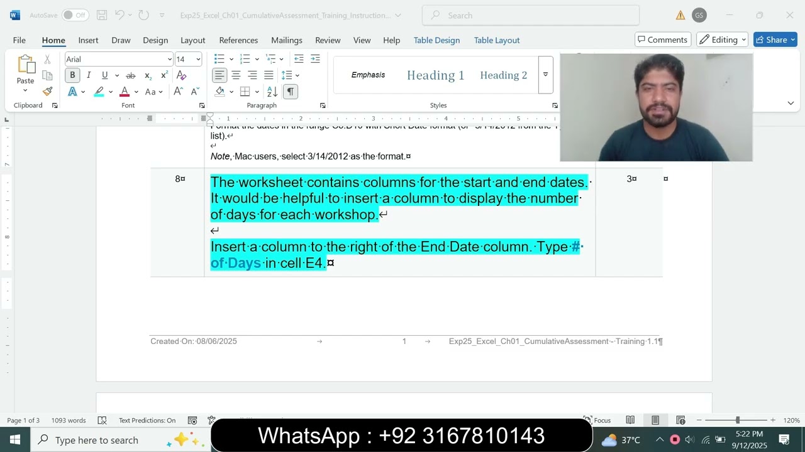
Task: Increase paragraph indent
Action: pos(315,59)
